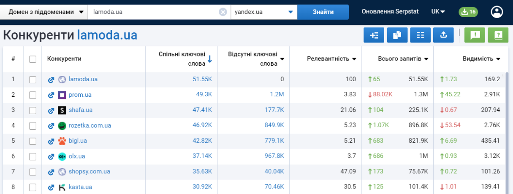Open the UK language dropdown
The height and width of the screenshot is (194, 513).
pyautogui.click(x=438, y=12)
